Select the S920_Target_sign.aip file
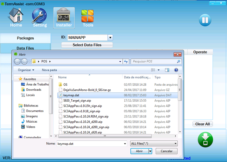Image resolution: width=227 pixels, height=162 pixels. [x=77, y=101]
